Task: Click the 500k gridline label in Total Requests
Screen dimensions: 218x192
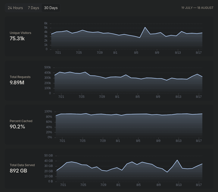Action: click(x=47, y=67)
